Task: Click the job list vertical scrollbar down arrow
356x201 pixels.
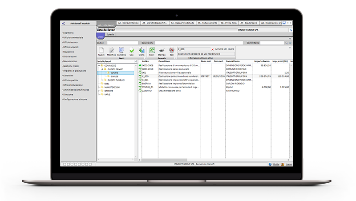Action: [291, 157]
